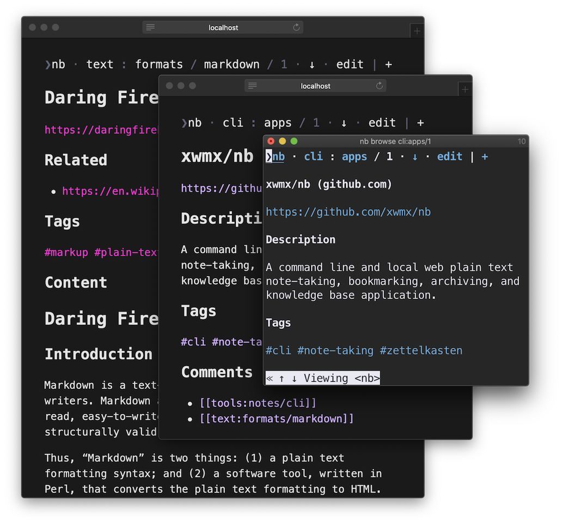Click the middle window address bar showing localhost
The image size is (574, 531).
(x=315, y=86)
